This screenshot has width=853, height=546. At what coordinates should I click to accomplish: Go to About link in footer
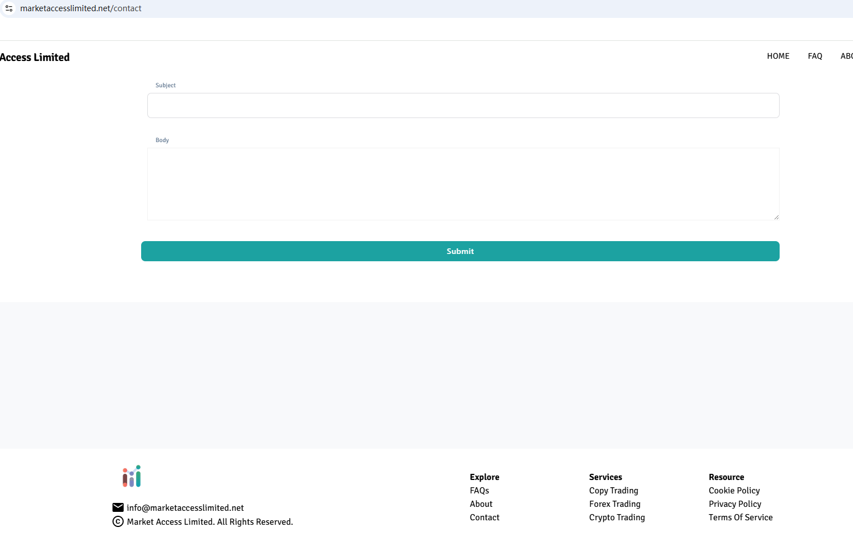(x=481, y=504)
